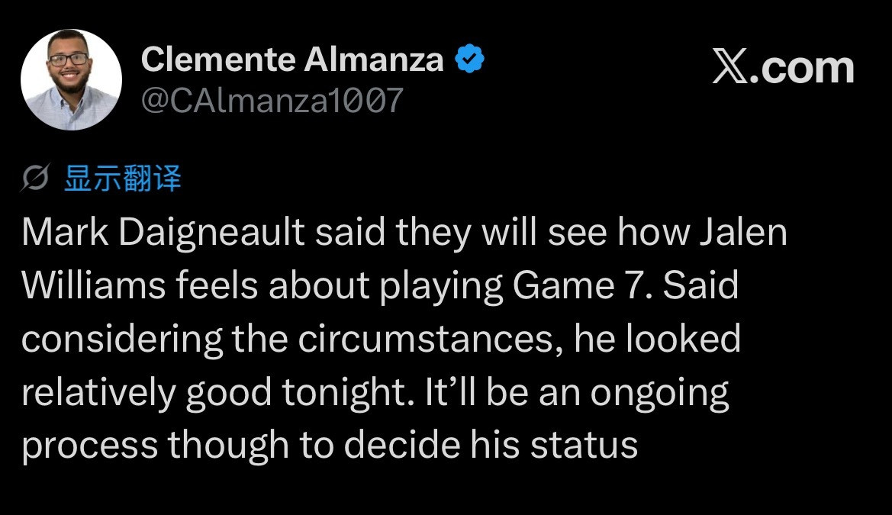Click the slashed-circle translate icon
Image resolution: width=892 pixels, height=515 pixels.
(36, 178)
